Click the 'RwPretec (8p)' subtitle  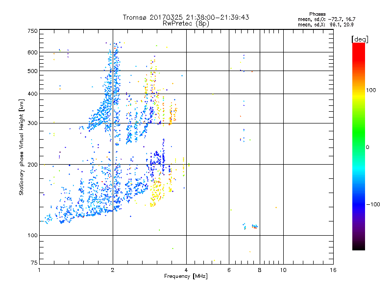[186, 24]
